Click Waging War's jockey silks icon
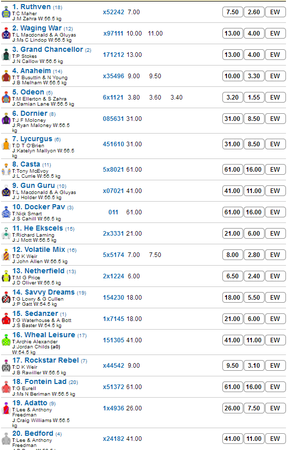Viewport: 288px width, 450px height. point(6,34)
